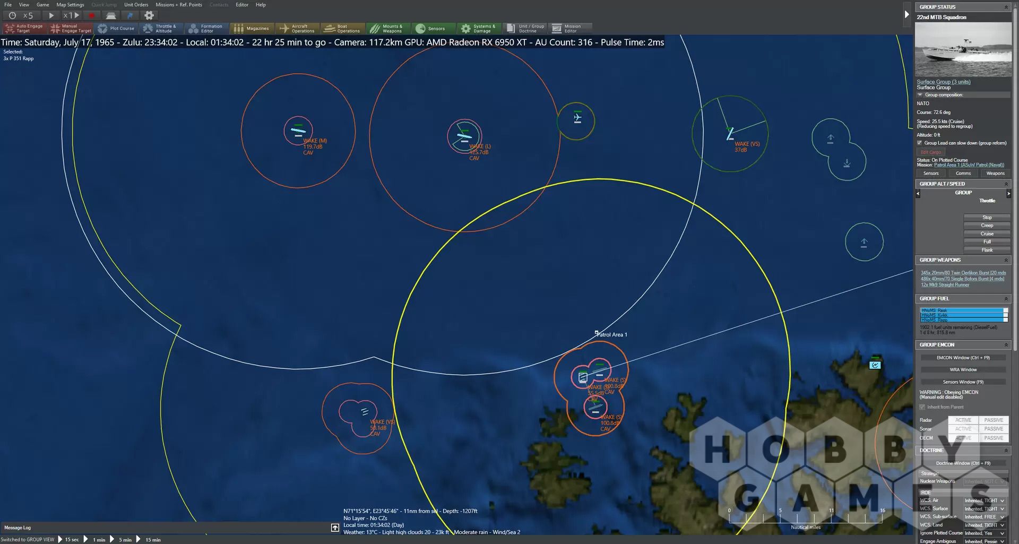Open EMCON Window button
The height and width of the screenshot is (544, 1019).
pos(963,358)
